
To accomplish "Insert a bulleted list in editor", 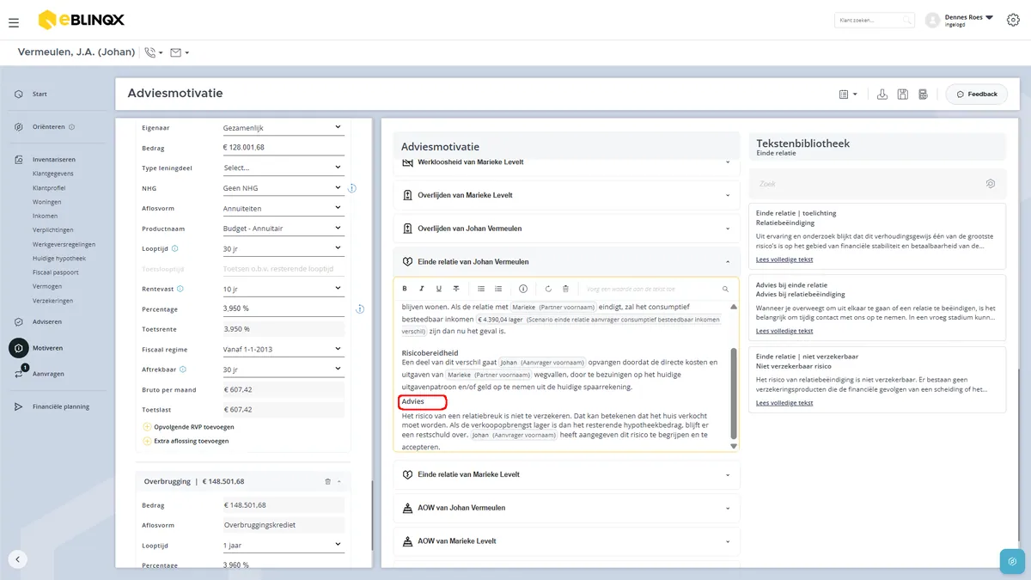I will (481, 289).
